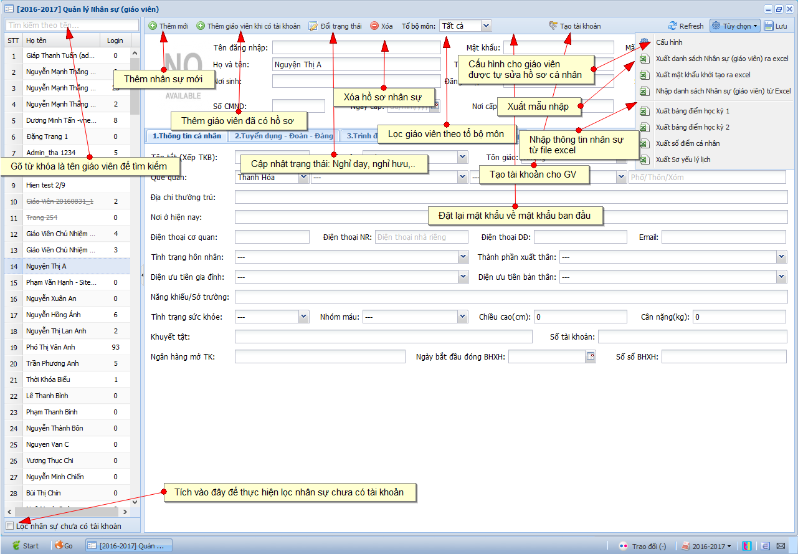Open the BHXH start date calendar picker
Viewport: 798px width, 554px height.
pos(590,356)
